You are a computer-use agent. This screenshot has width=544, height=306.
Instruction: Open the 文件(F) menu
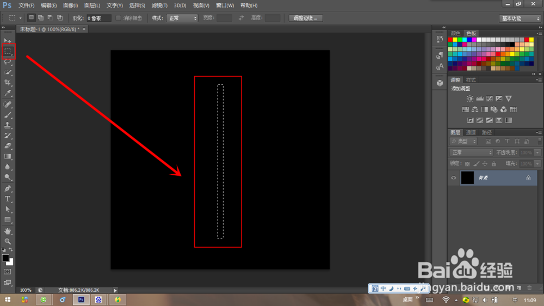tap(26, 5)
